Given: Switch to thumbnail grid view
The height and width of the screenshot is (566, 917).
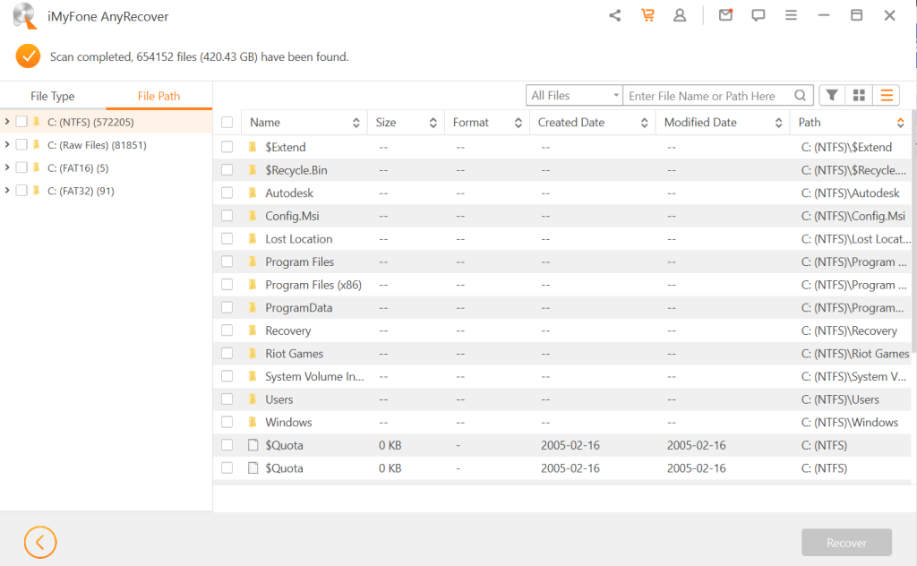Looking at the screenshot, I should [x=859, y=94].
